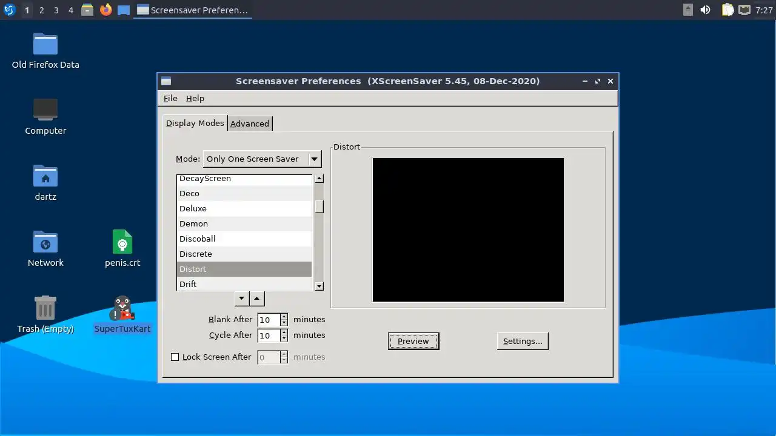
Task: Open the Lubuntu application menu icon
Action: [9, 10]
